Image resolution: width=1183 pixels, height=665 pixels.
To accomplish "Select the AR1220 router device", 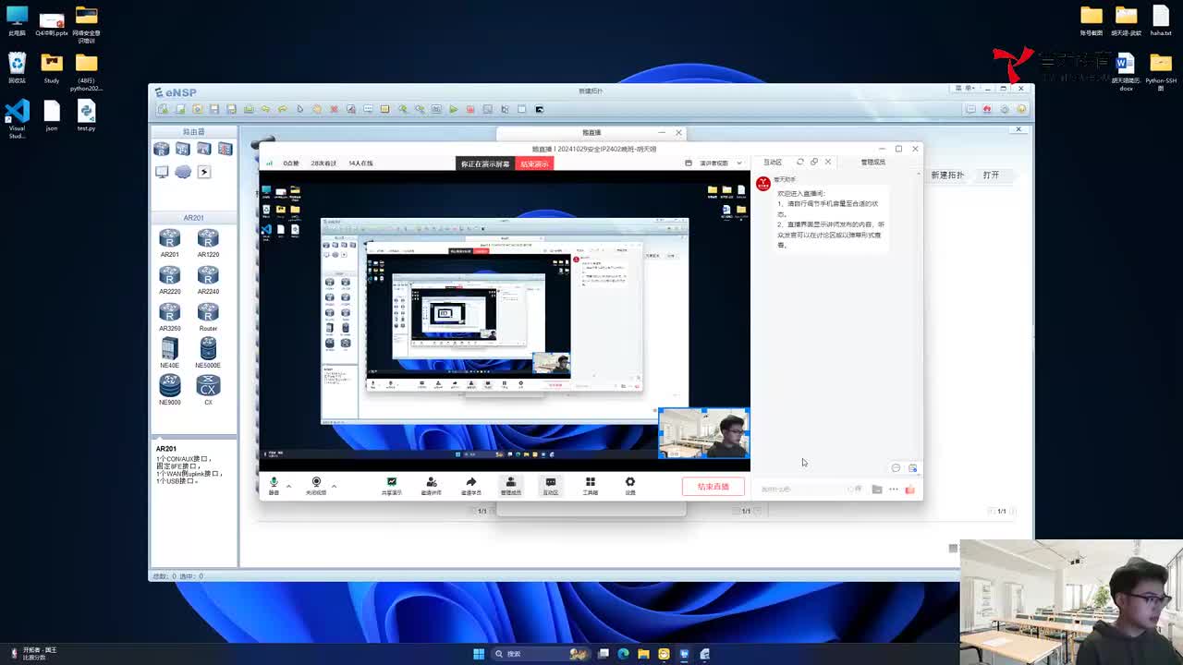I will pos(208,243).
